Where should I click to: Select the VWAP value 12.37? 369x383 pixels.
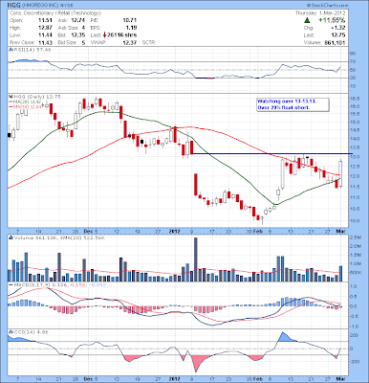(x=129, y=42)
